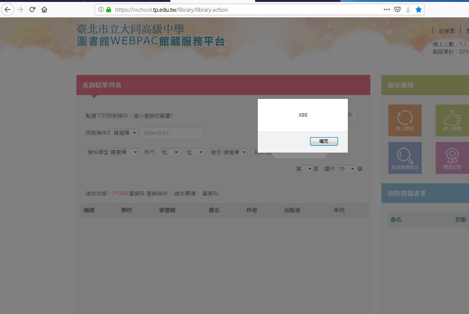Confirm the XSS alert with 確定

(x=324, y=141)
